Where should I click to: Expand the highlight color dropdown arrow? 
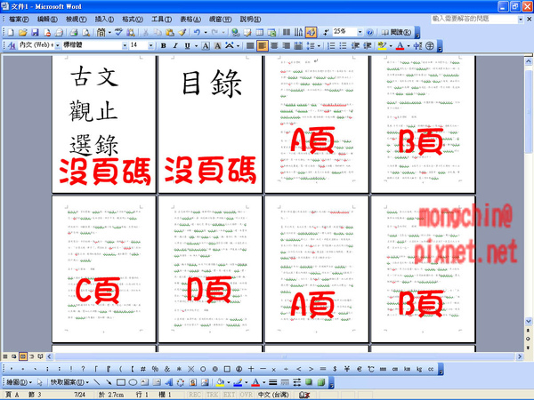coord(391,45)
